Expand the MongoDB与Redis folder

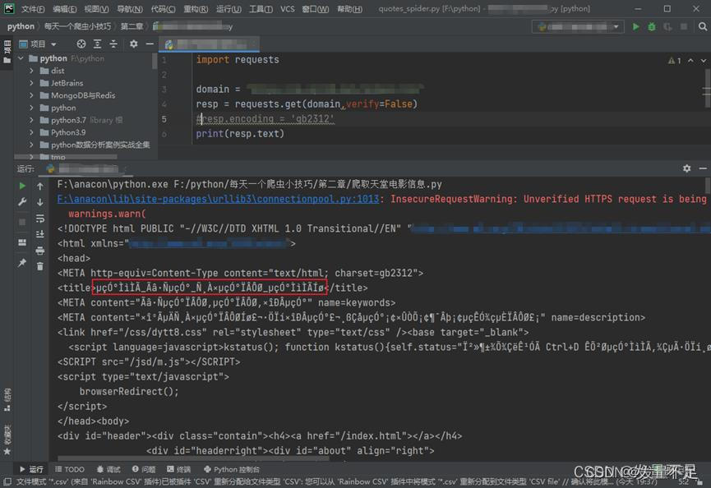pos(31,95)
